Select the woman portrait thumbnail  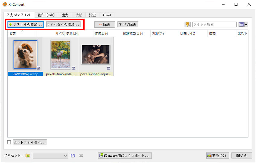96,55
